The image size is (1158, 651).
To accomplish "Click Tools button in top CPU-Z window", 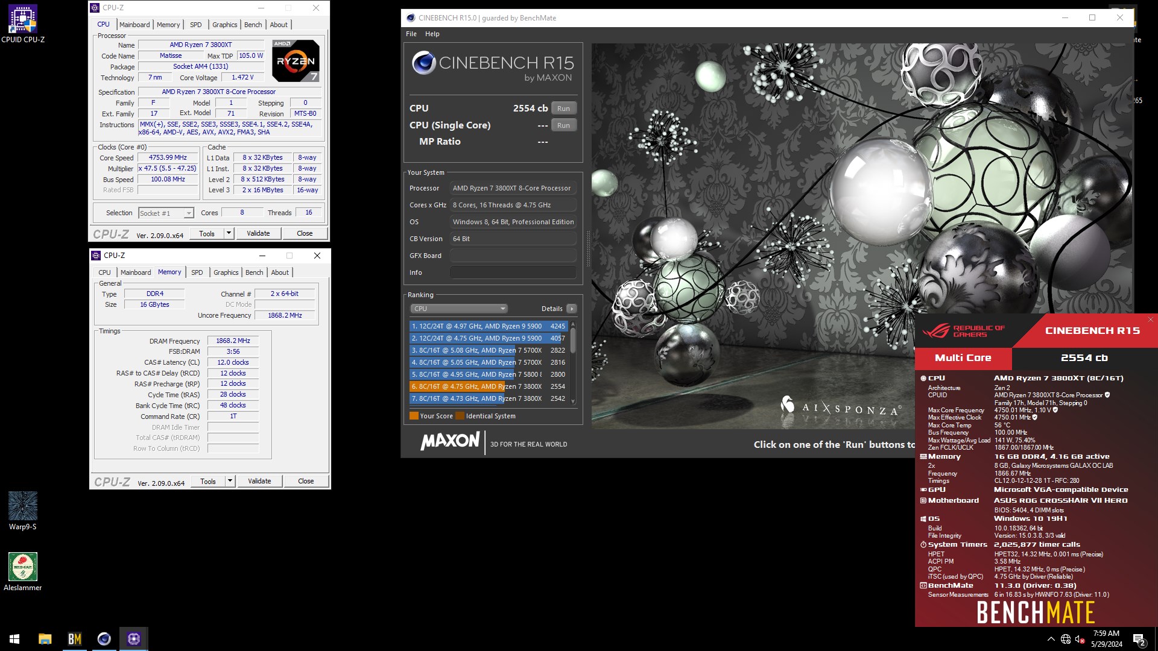I will [207, 233].
